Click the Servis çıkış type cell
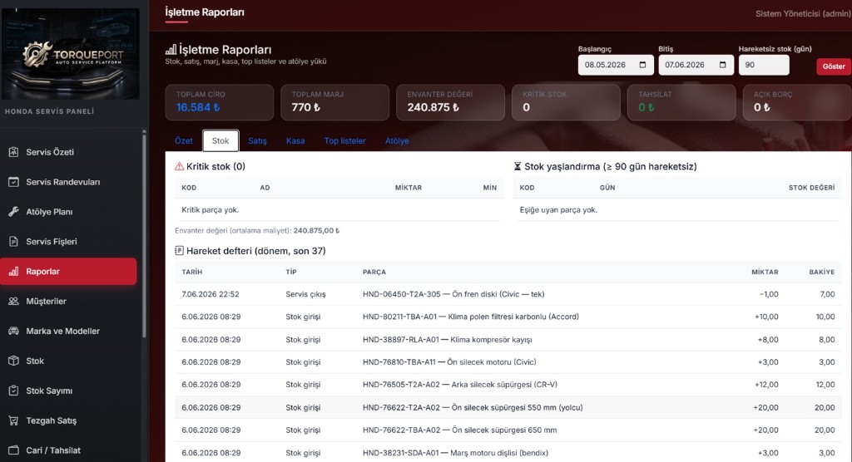Screen dimensions: 852x462 (305, 294)
